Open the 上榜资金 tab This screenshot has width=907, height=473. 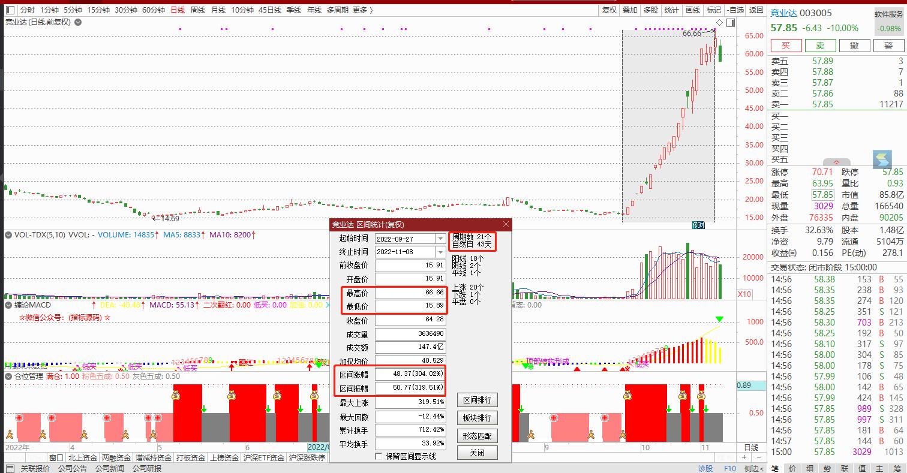(x=224, y=458)
